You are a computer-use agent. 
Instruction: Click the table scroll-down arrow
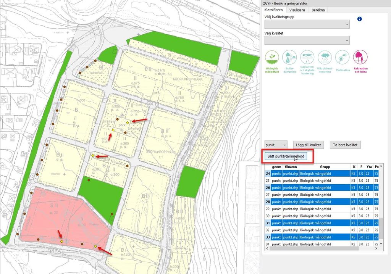[x=381, y=244]
